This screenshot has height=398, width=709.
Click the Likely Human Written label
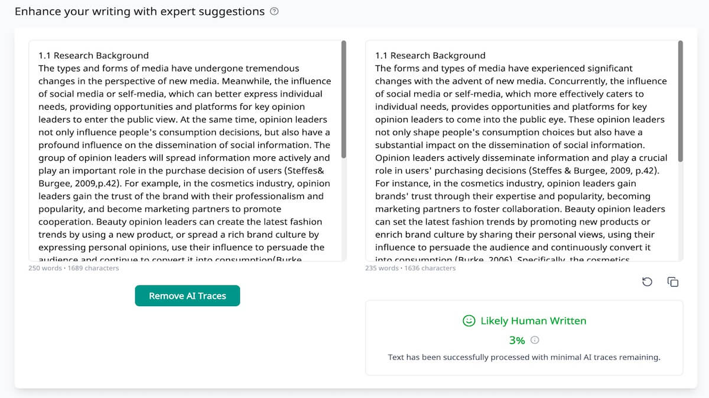click(533, 321)
